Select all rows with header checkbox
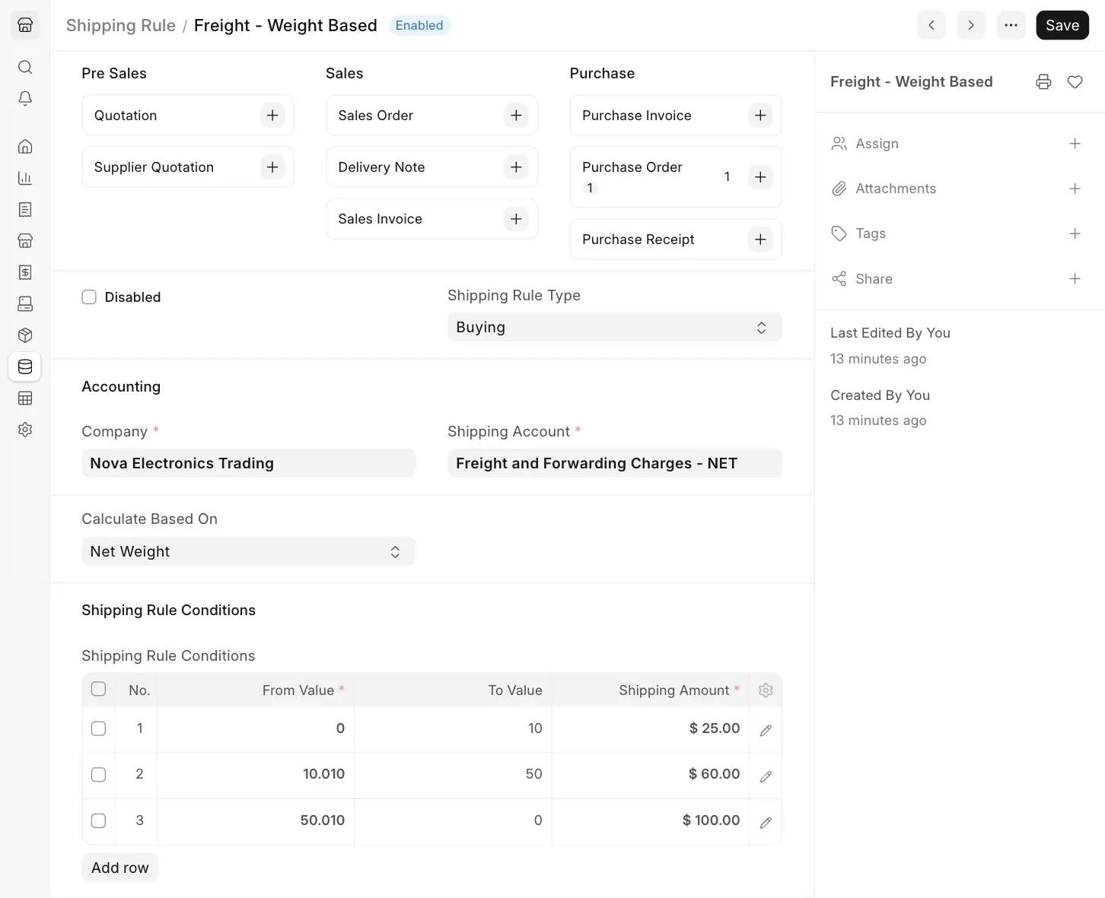Screen dimensions: 1105x898 pyautogui.click(x=98, y=689)
